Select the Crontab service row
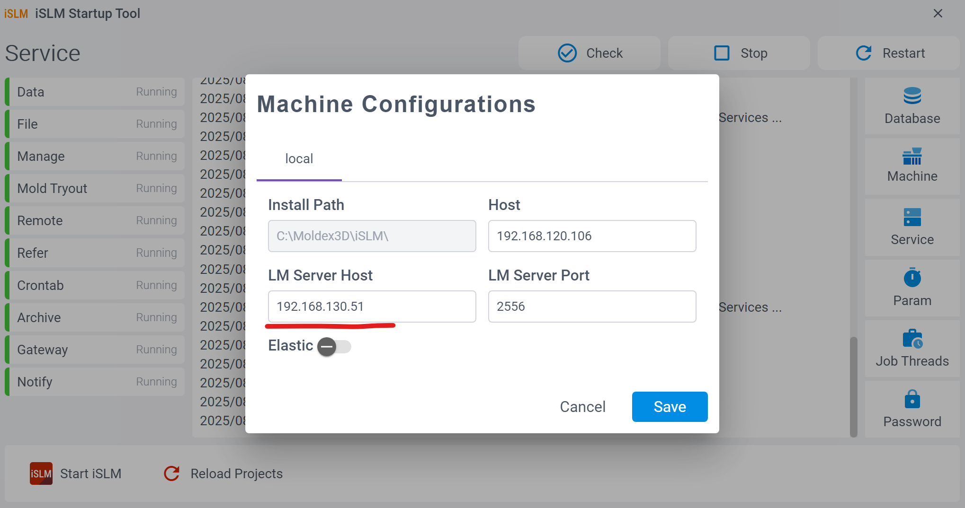This screenshot has height=508, width=965. coord(95,285)
